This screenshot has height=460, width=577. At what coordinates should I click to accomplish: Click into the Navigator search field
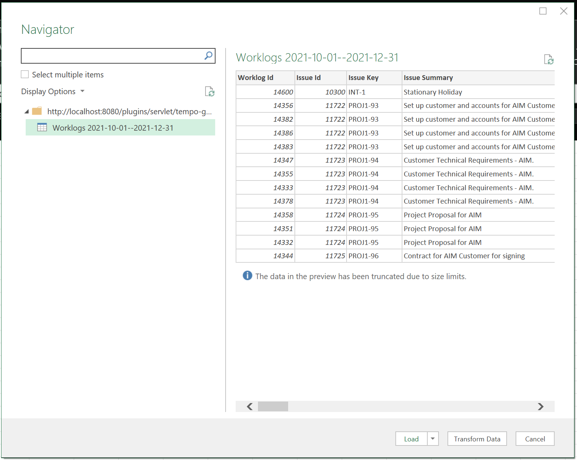112,56
